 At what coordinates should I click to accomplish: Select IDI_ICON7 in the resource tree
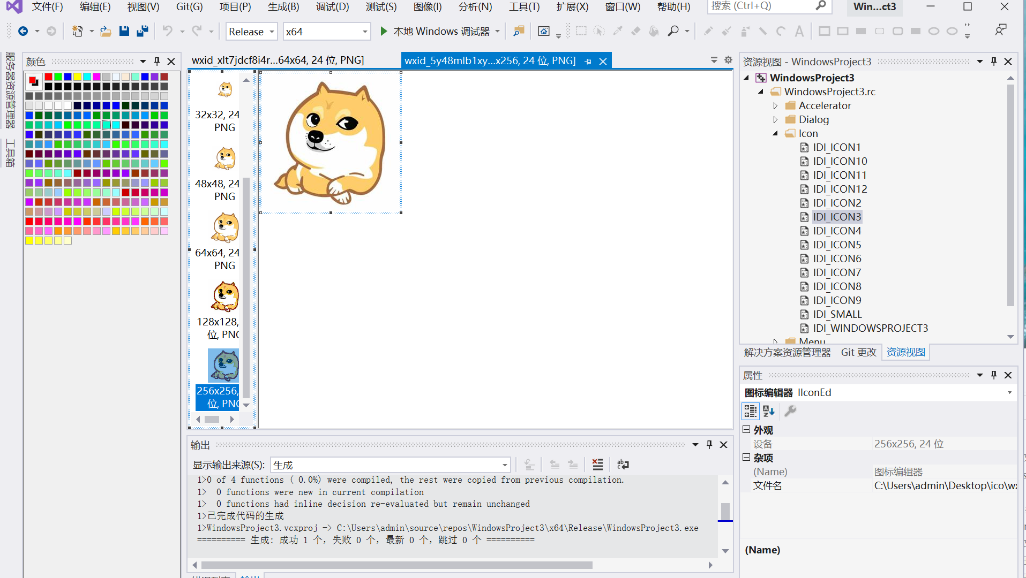(x=837, y=272)
